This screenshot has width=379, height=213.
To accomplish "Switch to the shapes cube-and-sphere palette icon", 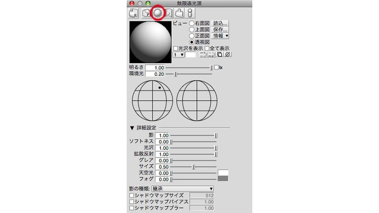I will point(147,13).
